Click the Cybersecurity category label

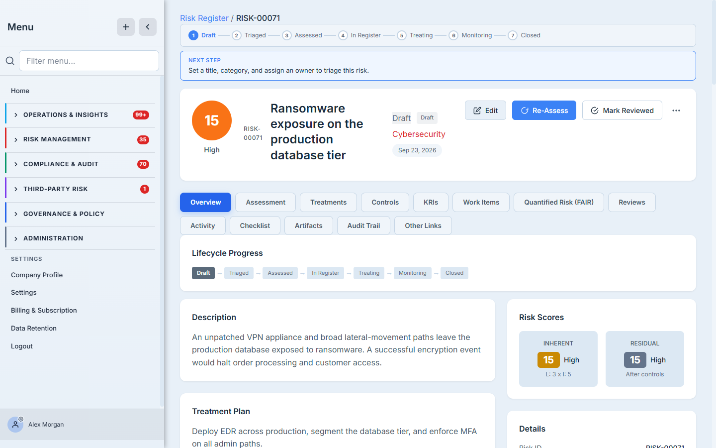pos(419,134)
